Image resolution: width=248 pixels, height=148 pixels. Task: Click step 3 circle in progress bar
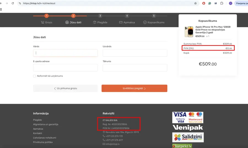coord(100,16)
